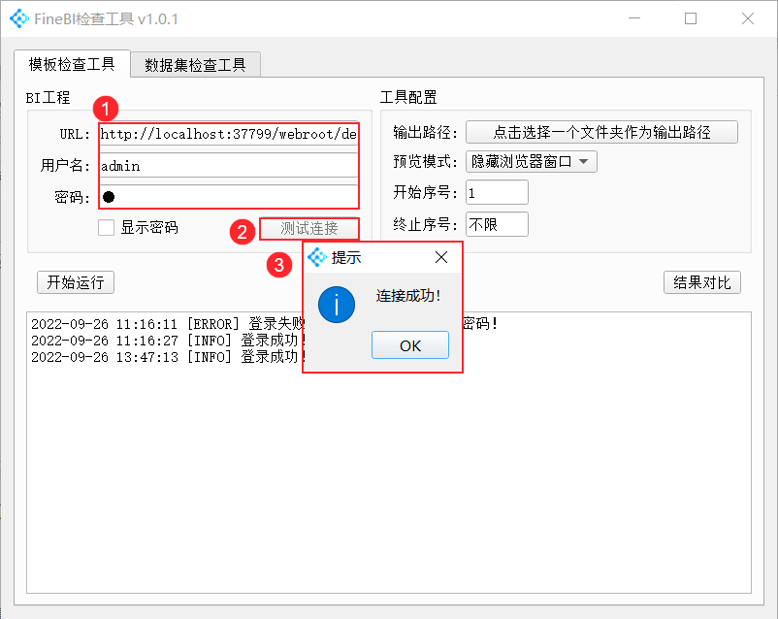The width and height of the screenshot is (778, 619).
Task: Click the BI工程 section label
Action: pyautogui.click(x=48, y=97)
